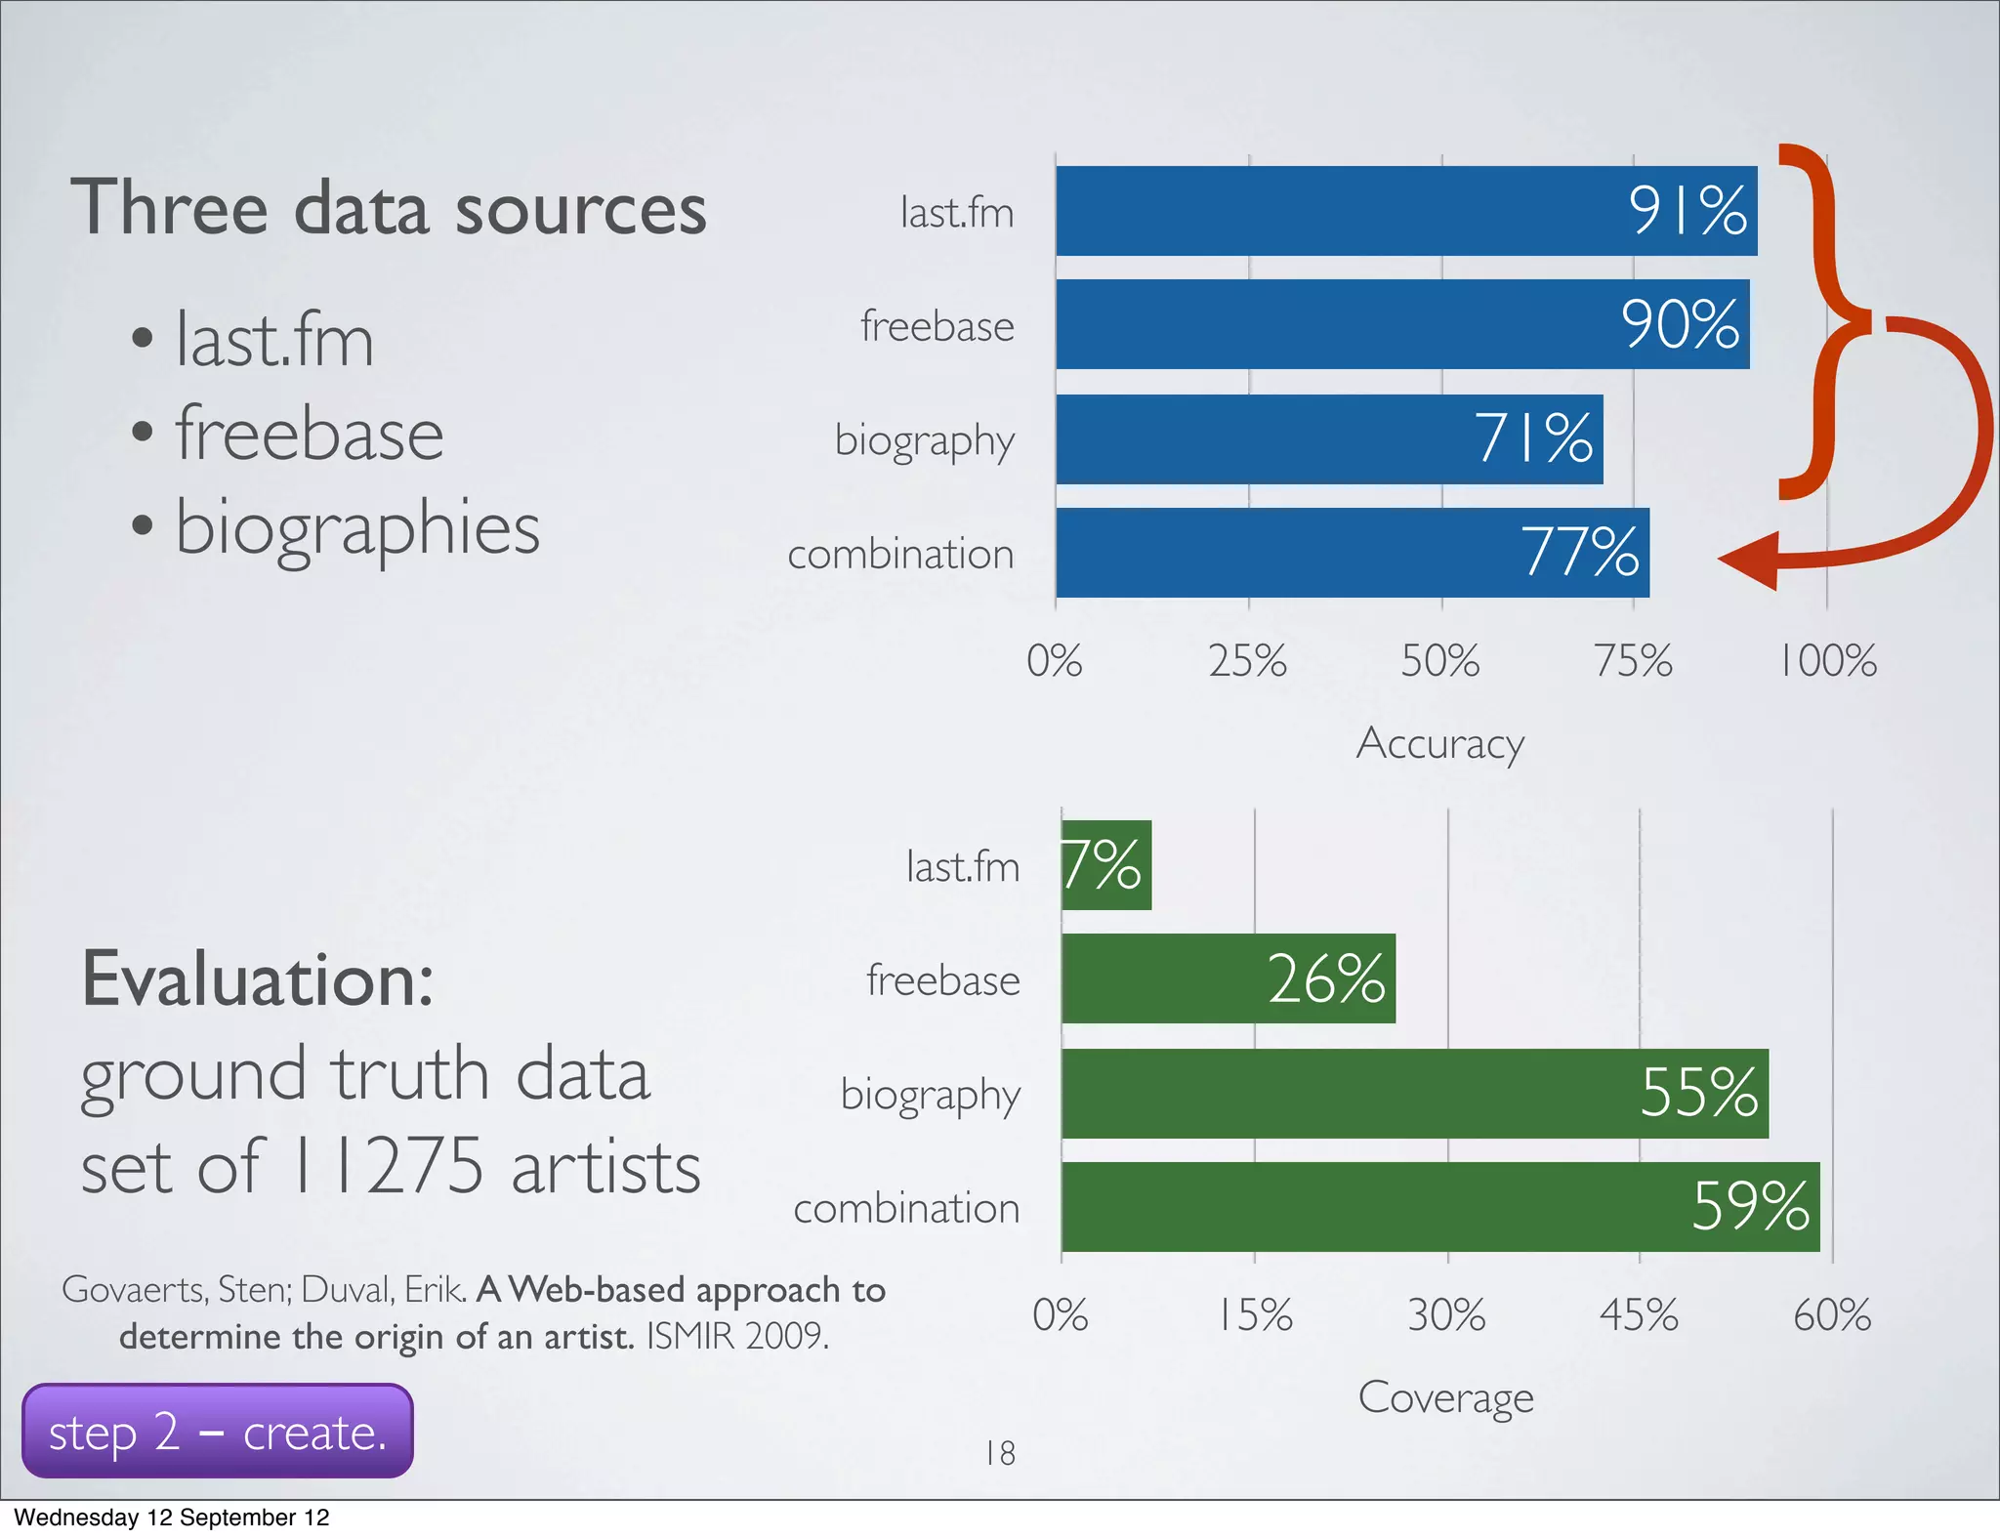Click the 25% tick on accuracy axis
The width and height of the screenshot is (2000, 1539).
1248,661
